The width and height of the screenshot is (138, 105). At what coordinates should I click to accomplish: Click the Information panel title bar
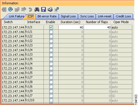(67, 3)
